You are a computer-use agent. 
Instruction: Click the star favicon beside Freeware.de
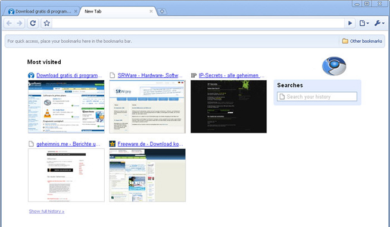[x=113, y=144]
